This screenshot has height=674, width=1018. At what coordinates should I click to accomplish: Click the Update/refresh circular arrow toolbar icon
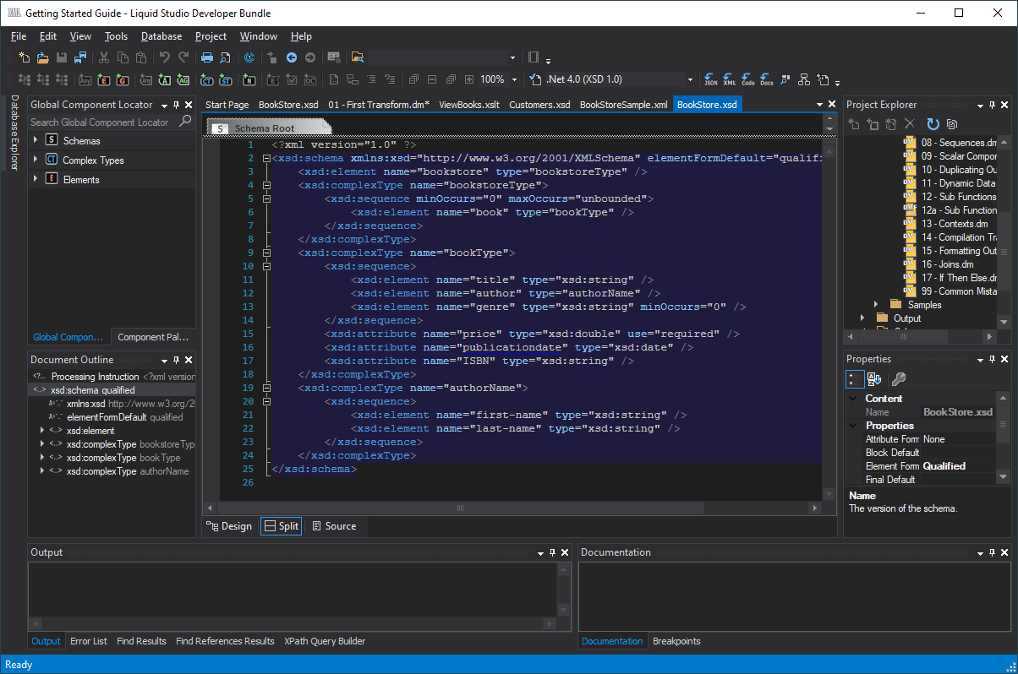249,57
